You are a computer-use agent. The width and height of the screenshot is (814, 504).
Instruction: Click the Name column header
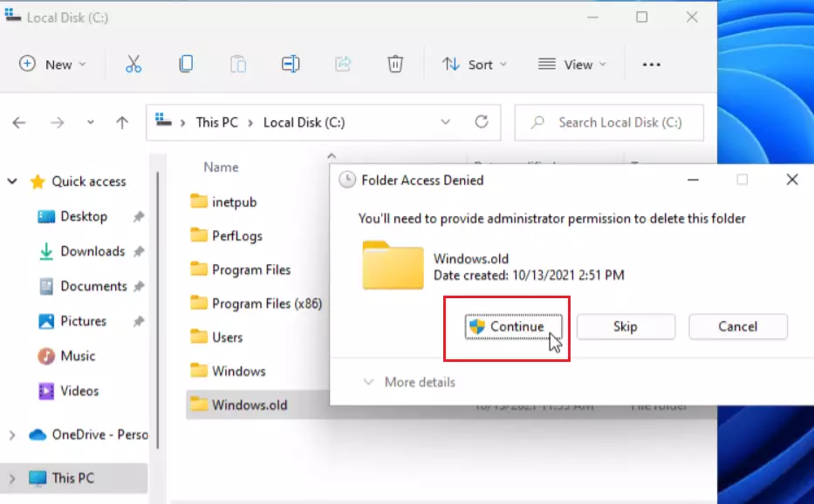point(221,167)
